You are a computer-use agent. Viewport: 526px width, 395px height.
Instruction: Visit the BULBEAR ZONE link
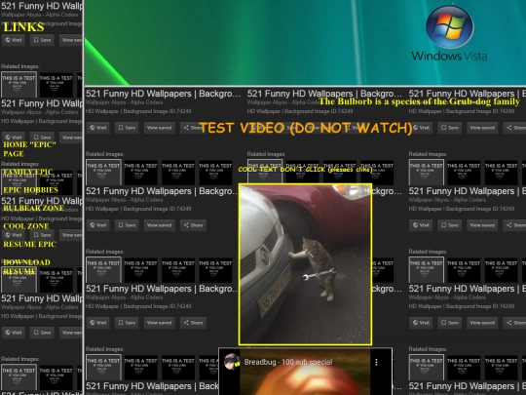(x=33, y=209)
